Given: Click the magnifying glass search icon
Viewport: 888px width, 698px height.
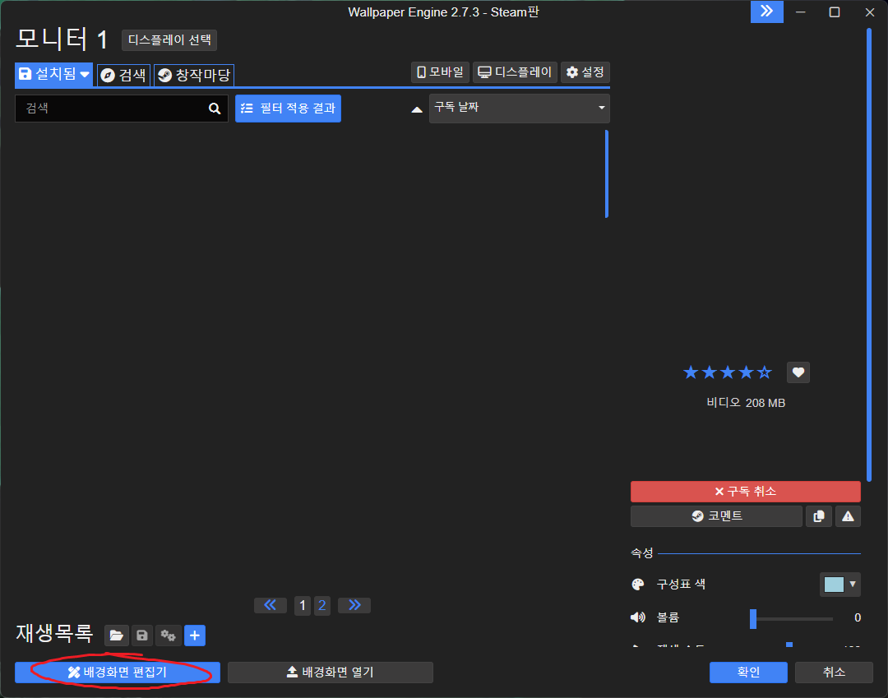Looking at the screenshot, I should click(215, 109).
